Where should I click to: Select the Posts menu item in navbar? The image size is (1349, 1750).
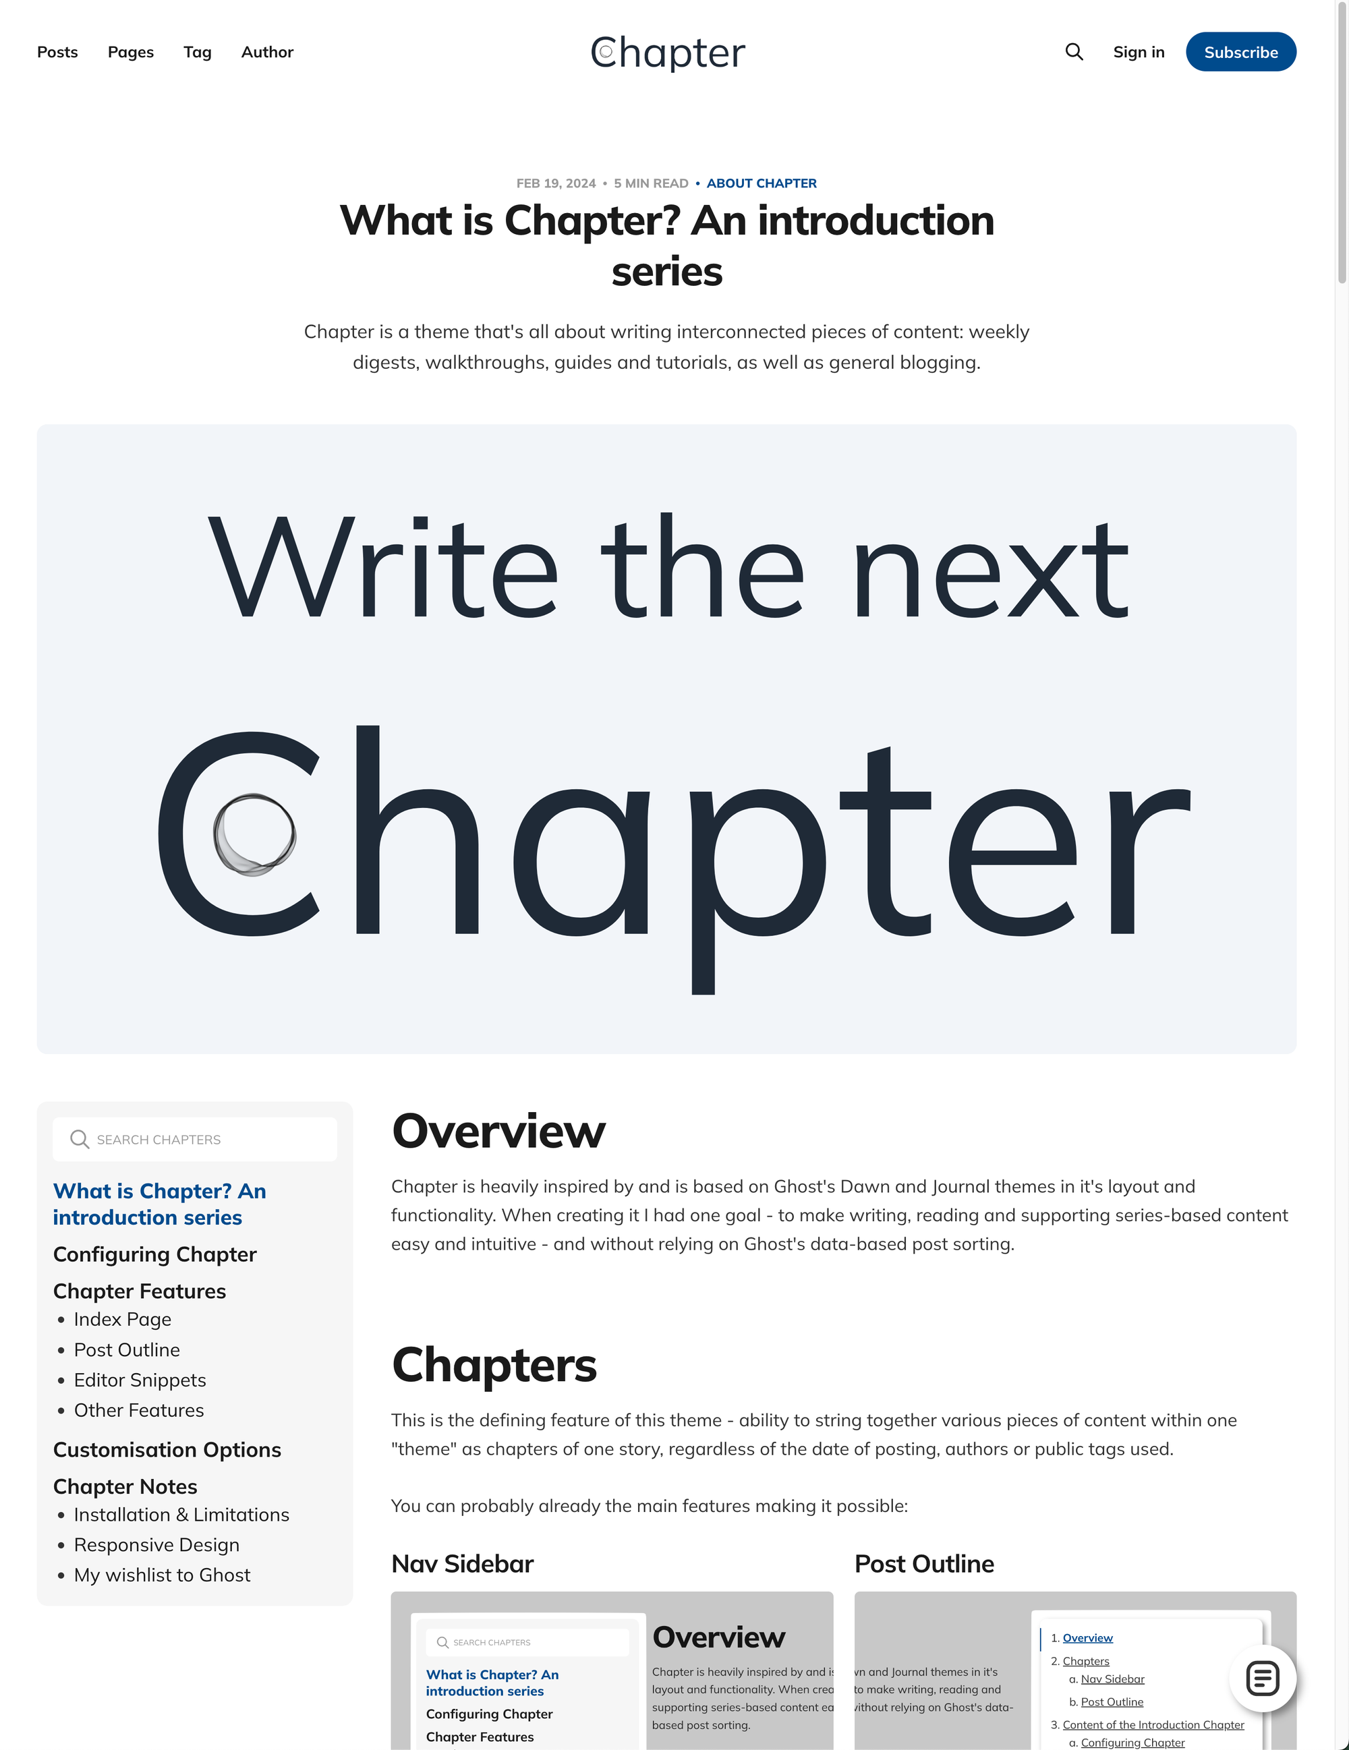pos(57,51)
